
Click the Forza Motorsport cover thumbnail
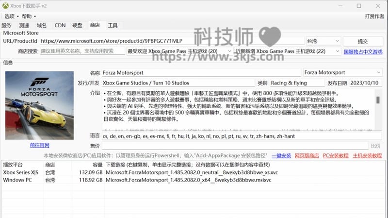pyautogui.click(x=39, y=105)
